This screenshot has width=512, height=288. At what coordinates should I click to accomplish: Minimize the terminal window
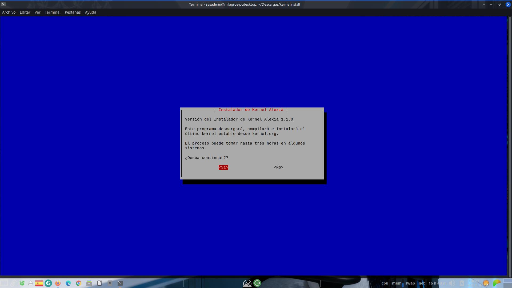pos(491,4)
